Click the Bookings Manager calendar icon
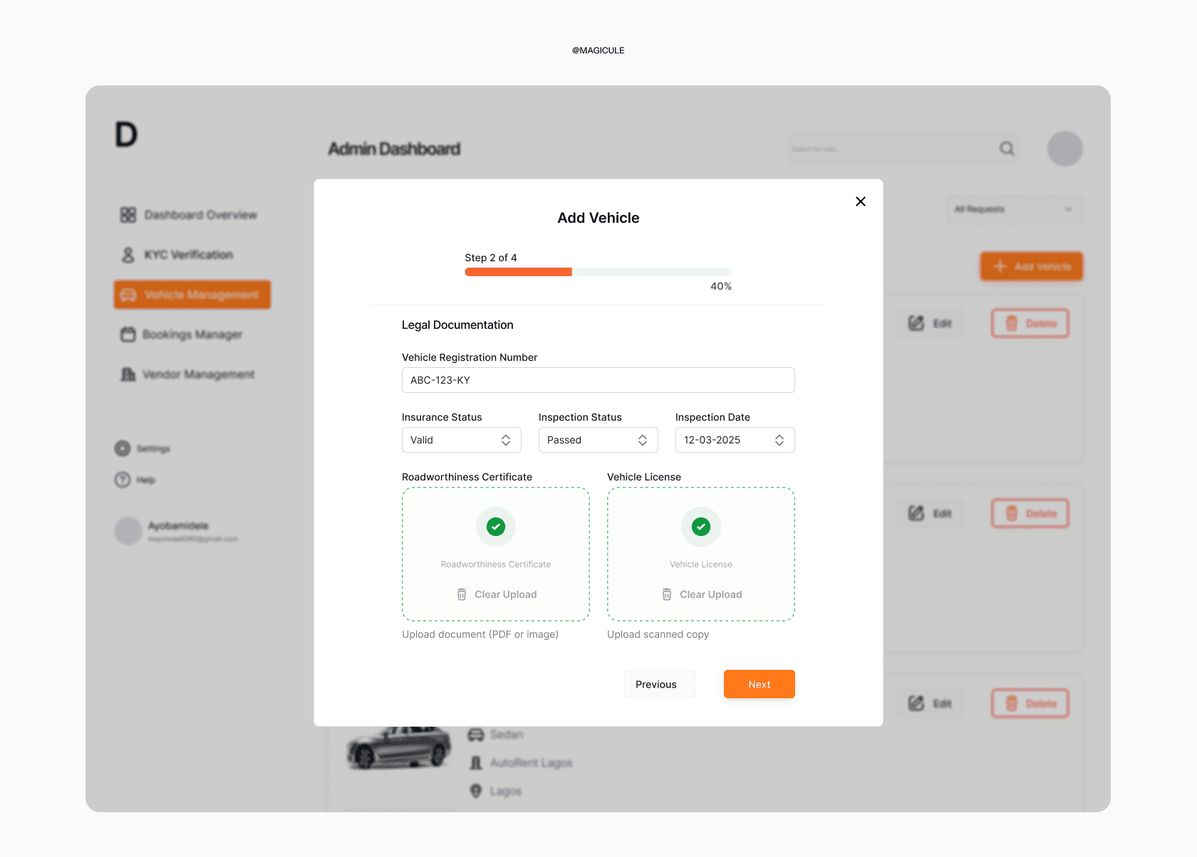Screen dimensions: 1197x857 pyautogui.click(x=128, y=335)
